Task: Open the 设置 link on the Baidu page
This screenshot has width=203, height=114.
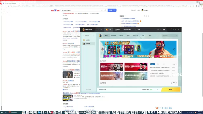Action: pyautogui.click(x=139, y=10)
